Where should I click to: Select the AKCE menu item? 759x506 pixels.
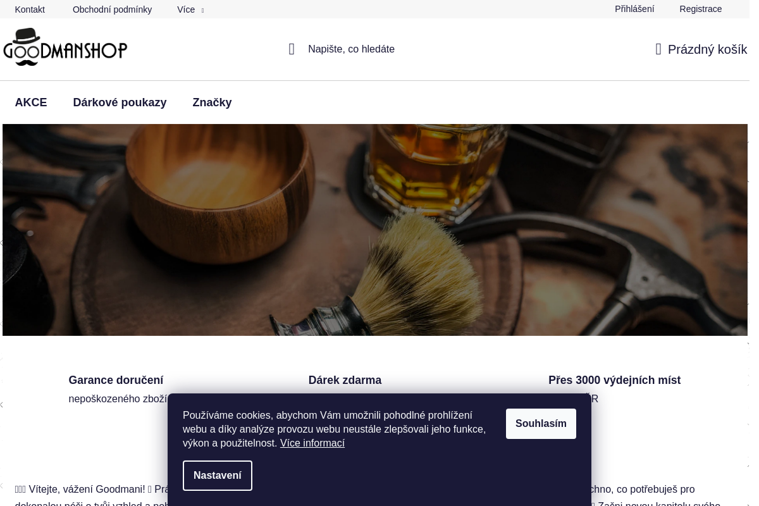tap(31, 102)
